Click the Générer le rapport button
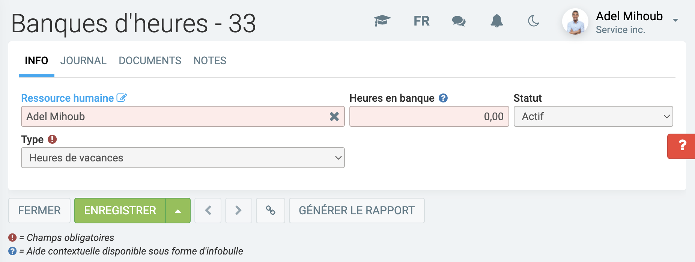 [x=357, y=211]
